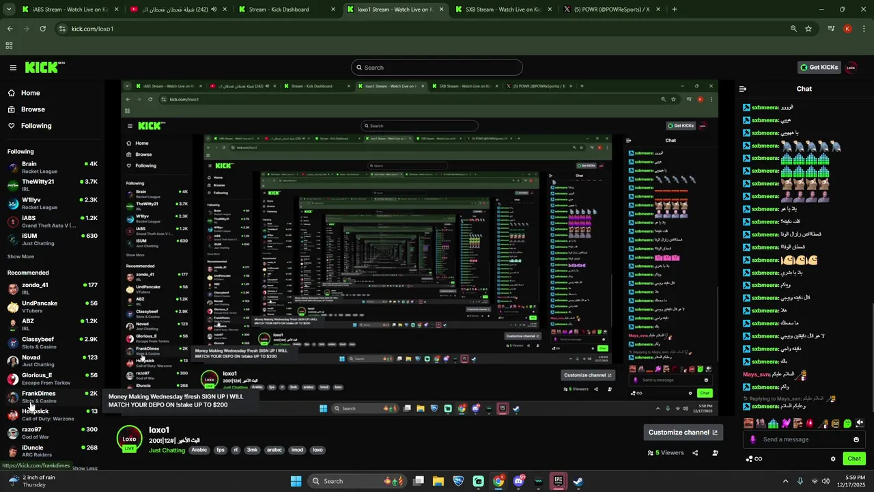
Task: Open Following in the sidebar
Action: [x=29, y=126]
